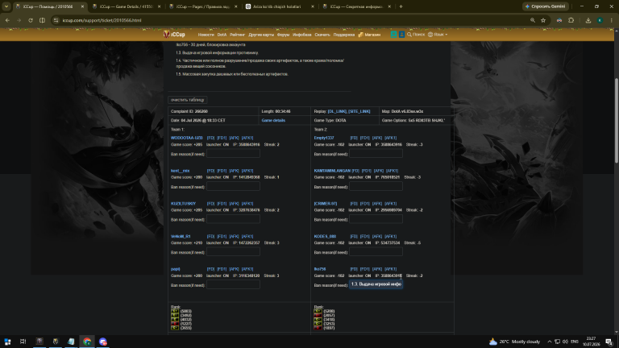Viewport: 619px width, 348px height.
Task: Open the Форум menu item
Action: click(x=283, y=35)
